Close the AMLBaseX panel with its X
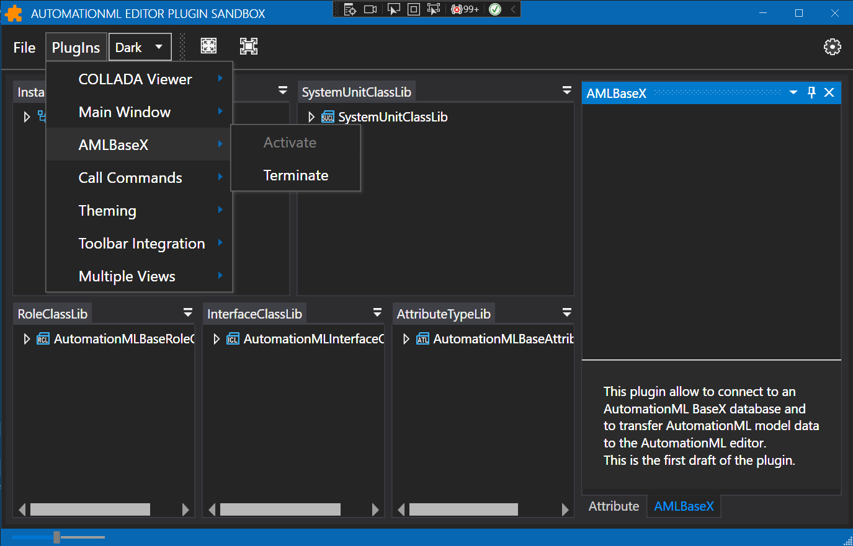Screen dimensions: 853x546 [x=829, y=92]
